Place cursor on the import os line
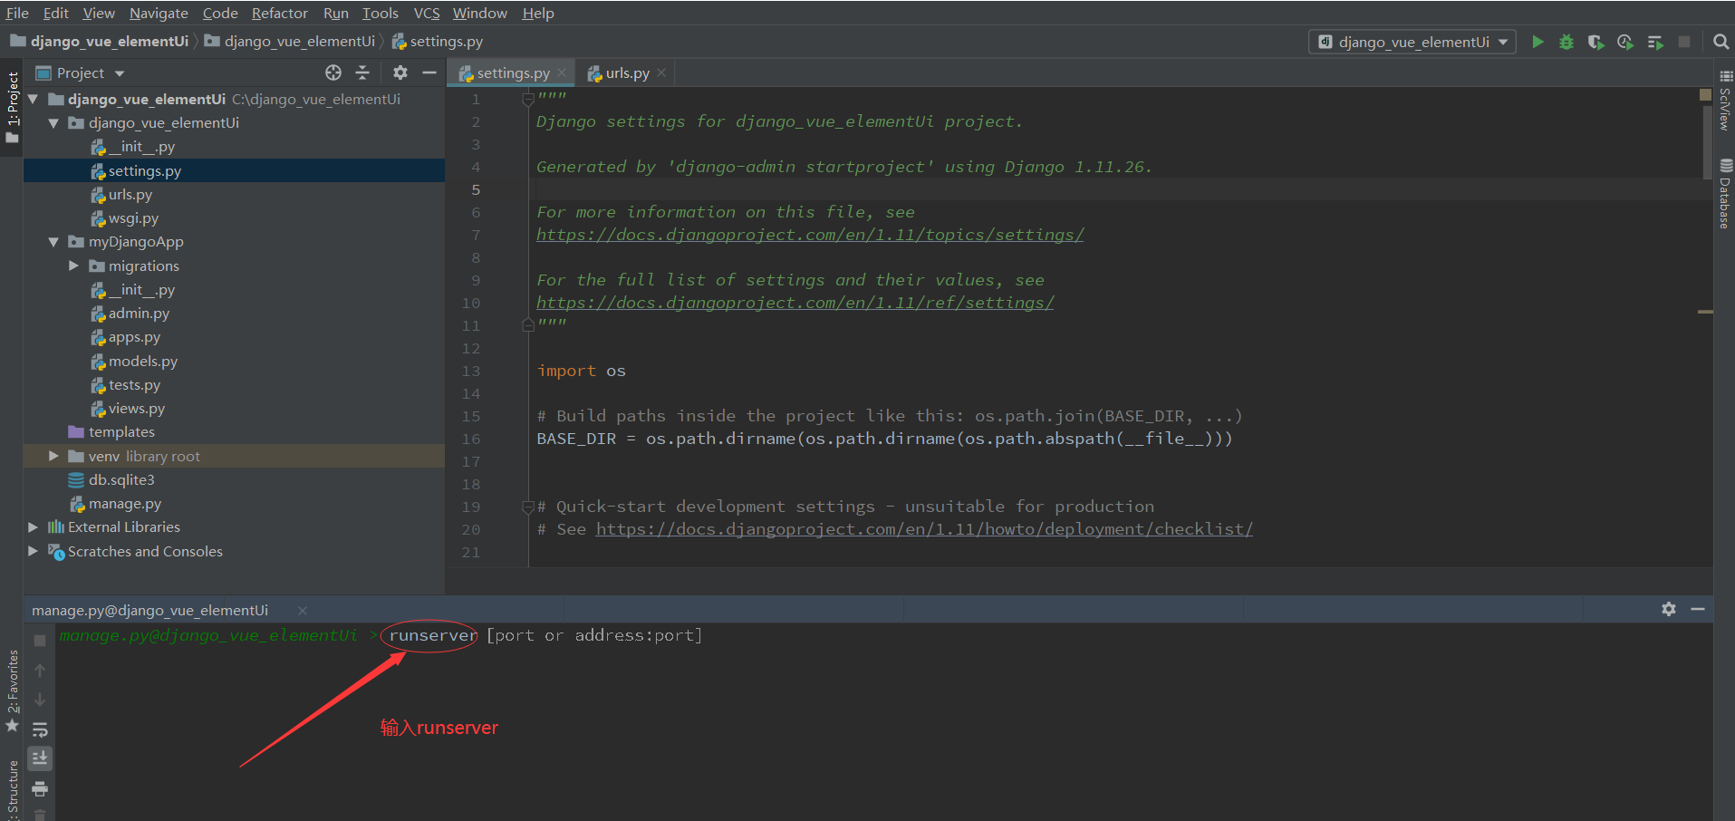Viewport: 1735px width, 821px height. click(x=581, y=371)
